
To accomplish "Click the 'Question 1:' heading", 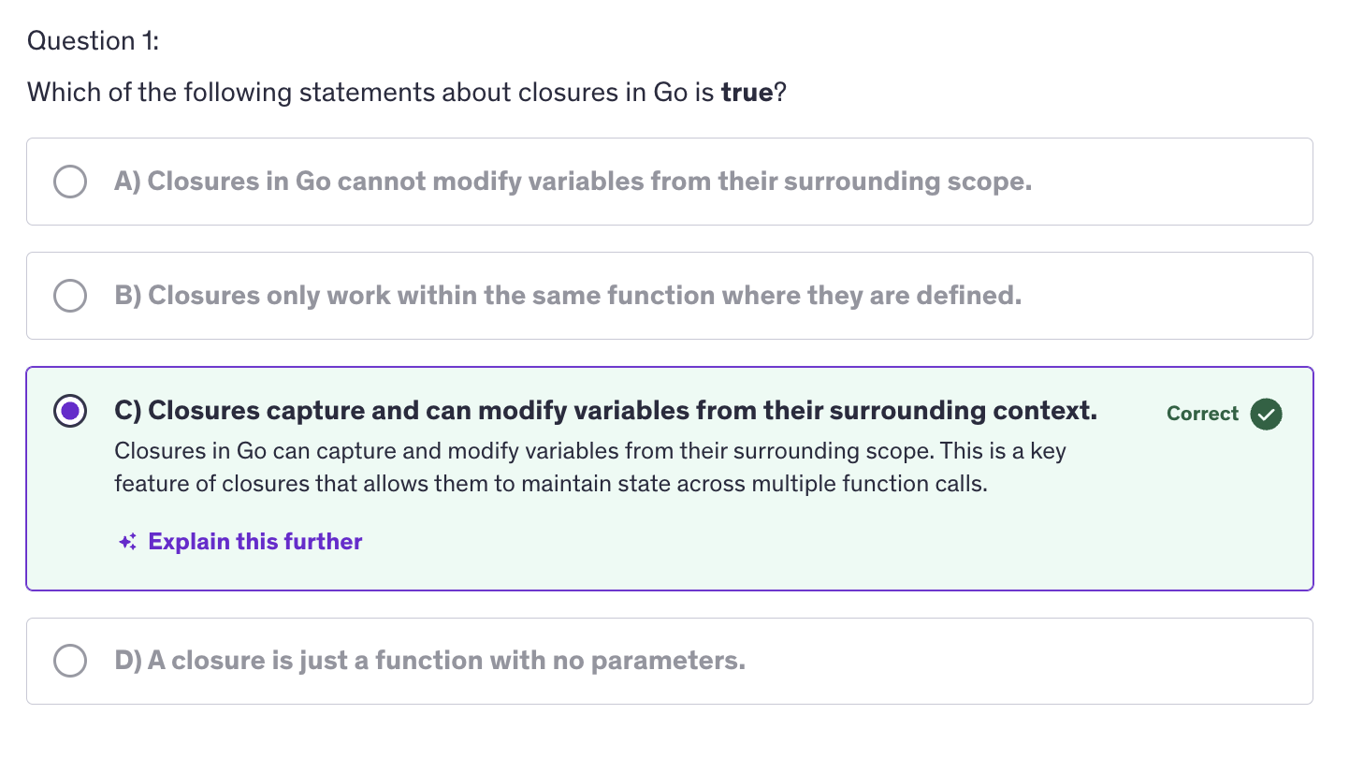I will point(94,41).
